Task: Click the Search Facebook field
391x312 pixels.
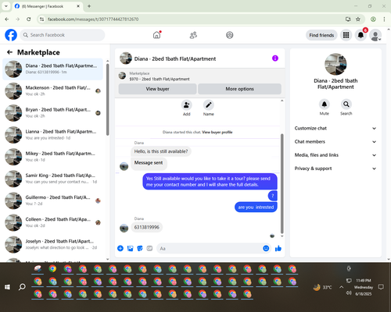Action: (63, 35)
